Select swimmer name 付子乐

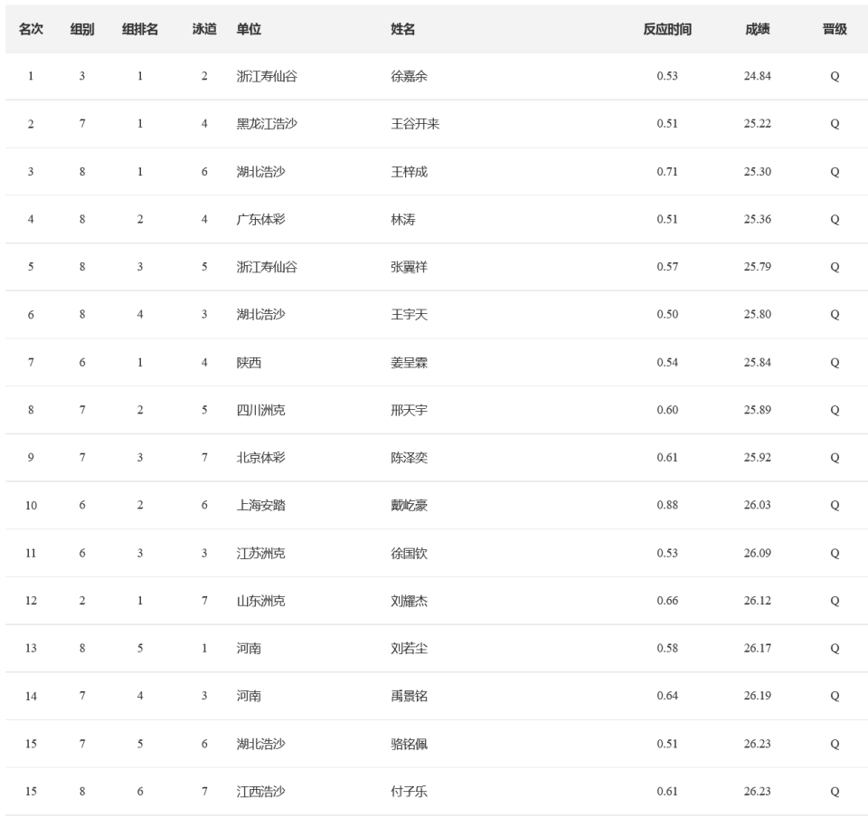[x=409, y=792]
